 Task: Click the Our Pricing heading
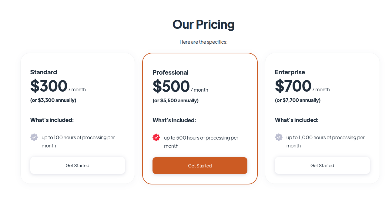pos(203,24)
